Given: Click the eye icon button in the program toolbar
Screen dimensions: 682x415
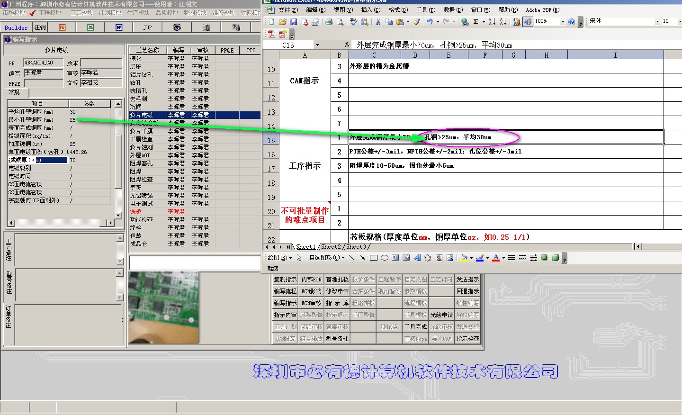Looking at the screenshot, I should pos(177,27).
